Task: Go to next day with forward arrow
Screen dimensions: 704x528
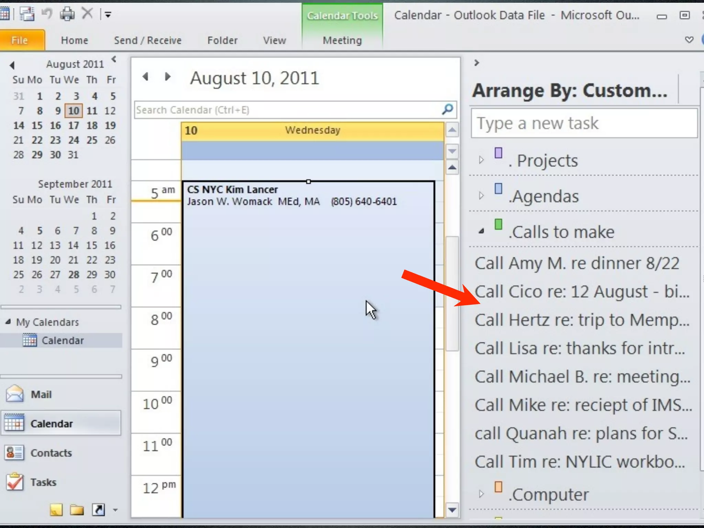Action: coord(168,76)
